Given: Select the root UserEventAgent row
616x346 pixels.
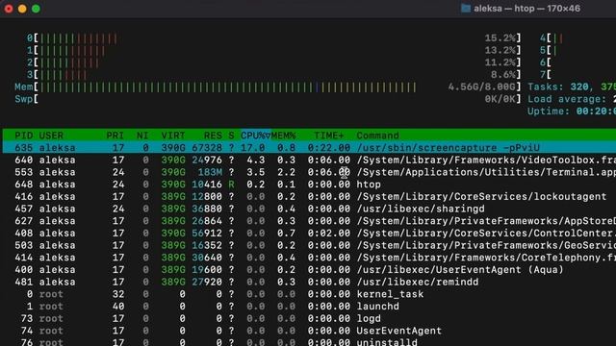Looking at the screenshot, I should [x=309, y=331].
